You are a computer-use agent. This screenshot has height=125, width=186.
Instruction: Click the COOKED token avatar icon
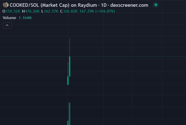point(6,5)
